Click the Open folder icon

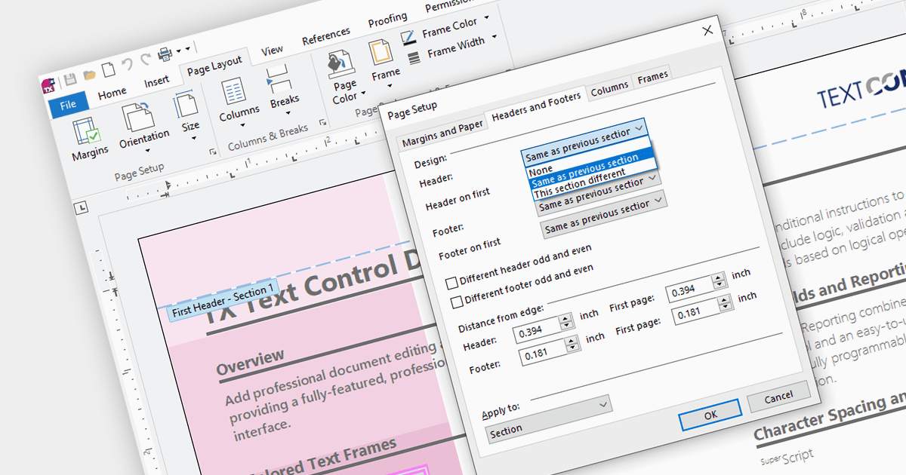[x=89, y=75]
